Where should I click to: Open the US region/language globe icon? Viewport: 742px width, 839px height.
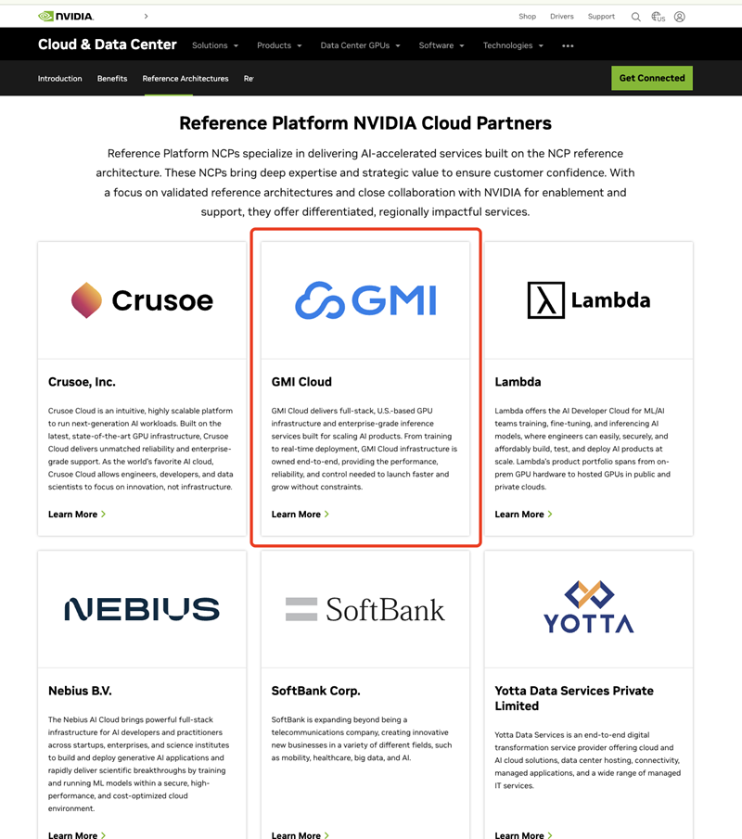click(x=658, y=16)
